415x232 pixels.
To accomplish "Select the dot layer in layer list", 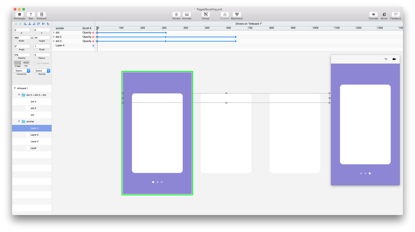I will 32,115.
